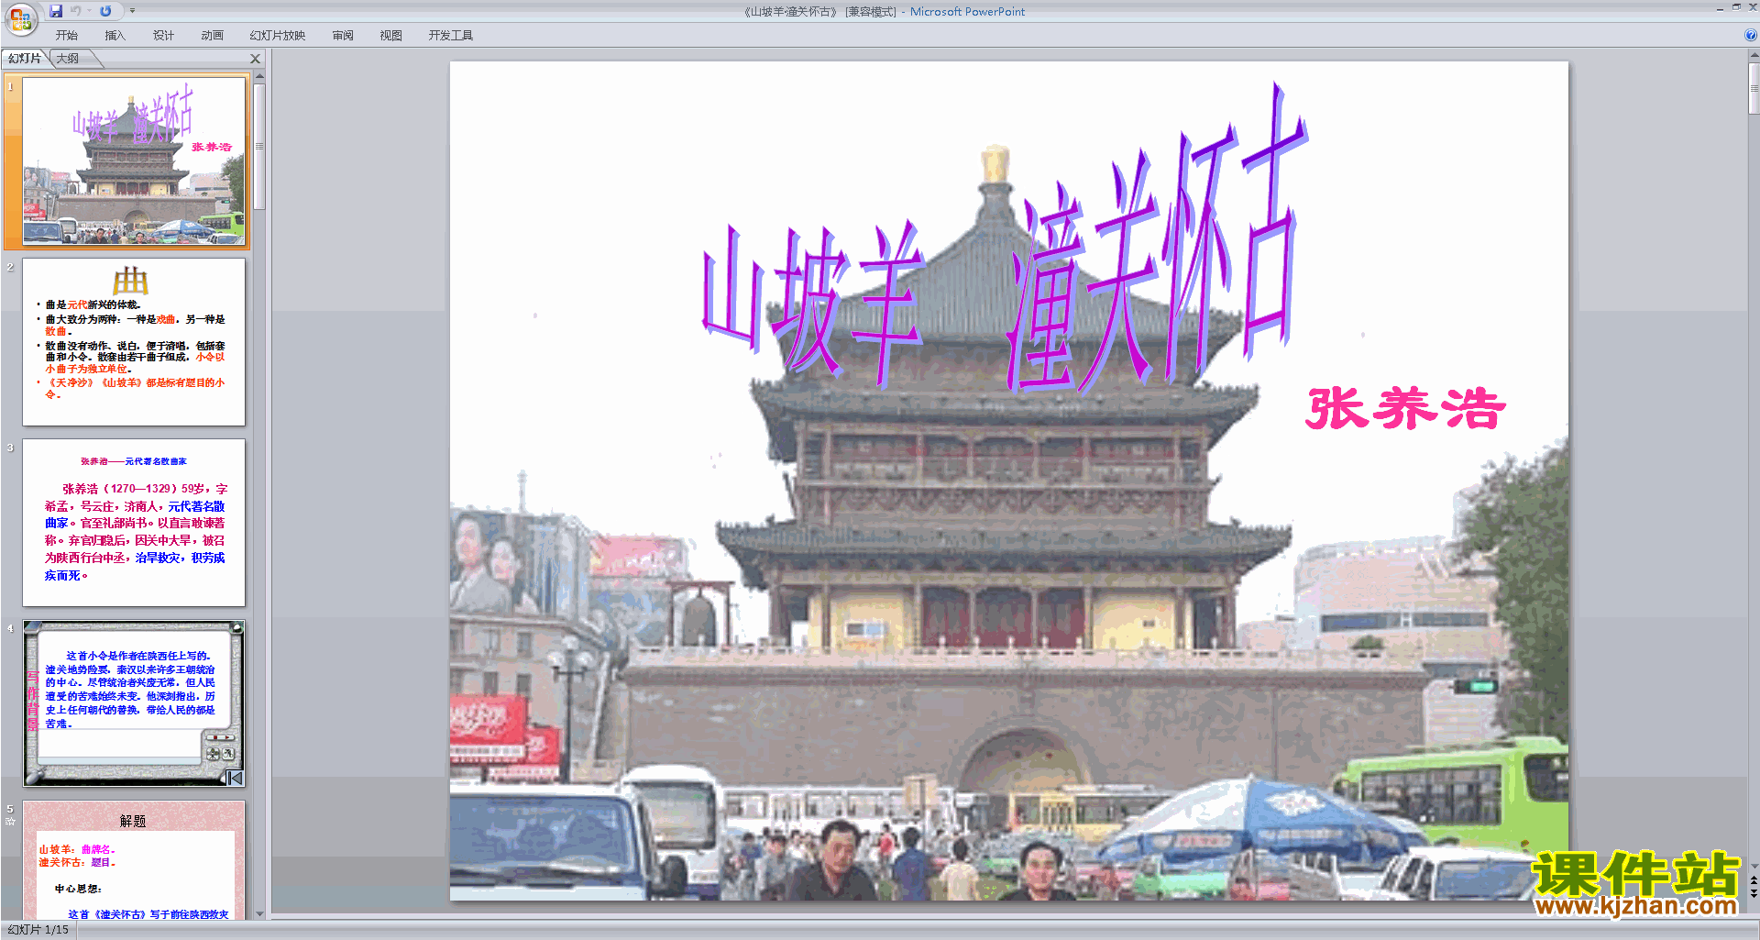Select slide 4 thumbnail with writing background
1760x940 pixels.
[134, 702]
